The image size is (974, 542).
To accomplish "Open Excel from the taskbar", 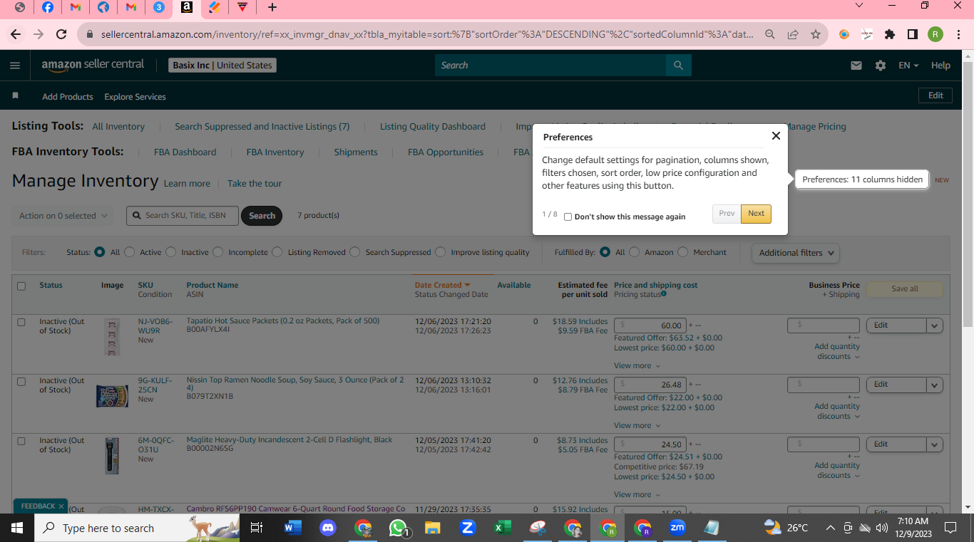I will (x=503, y=528).
